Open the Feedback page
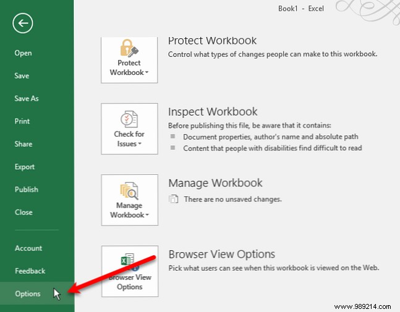 pyautogui.click(x=30, y=271)
